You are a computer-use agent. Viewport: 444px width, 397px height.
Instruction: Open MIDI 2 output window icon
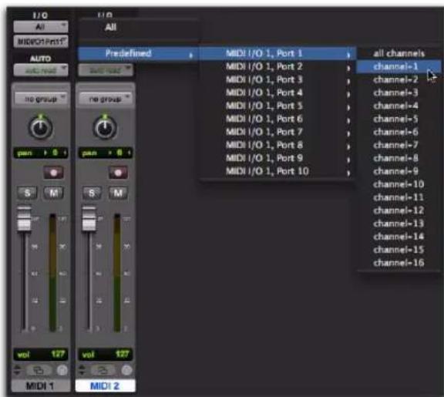[103, 370]
